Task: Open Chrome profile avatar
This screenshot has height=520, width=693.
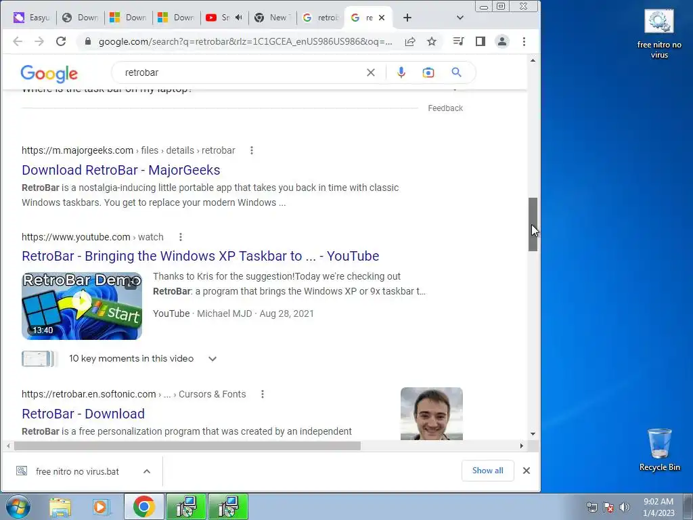Action: (502, 41)
